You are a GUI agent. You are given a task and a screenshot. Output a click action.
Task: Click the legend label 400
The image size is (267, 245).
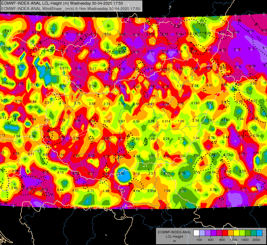pos(211,240)
